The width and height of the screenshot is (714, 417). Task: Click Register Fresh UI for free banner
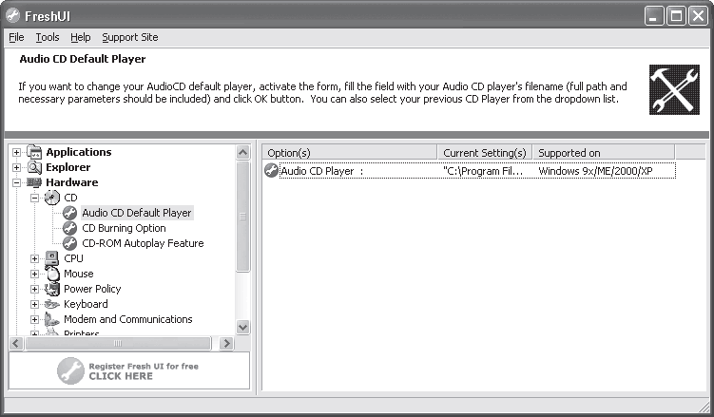(129, 370)
